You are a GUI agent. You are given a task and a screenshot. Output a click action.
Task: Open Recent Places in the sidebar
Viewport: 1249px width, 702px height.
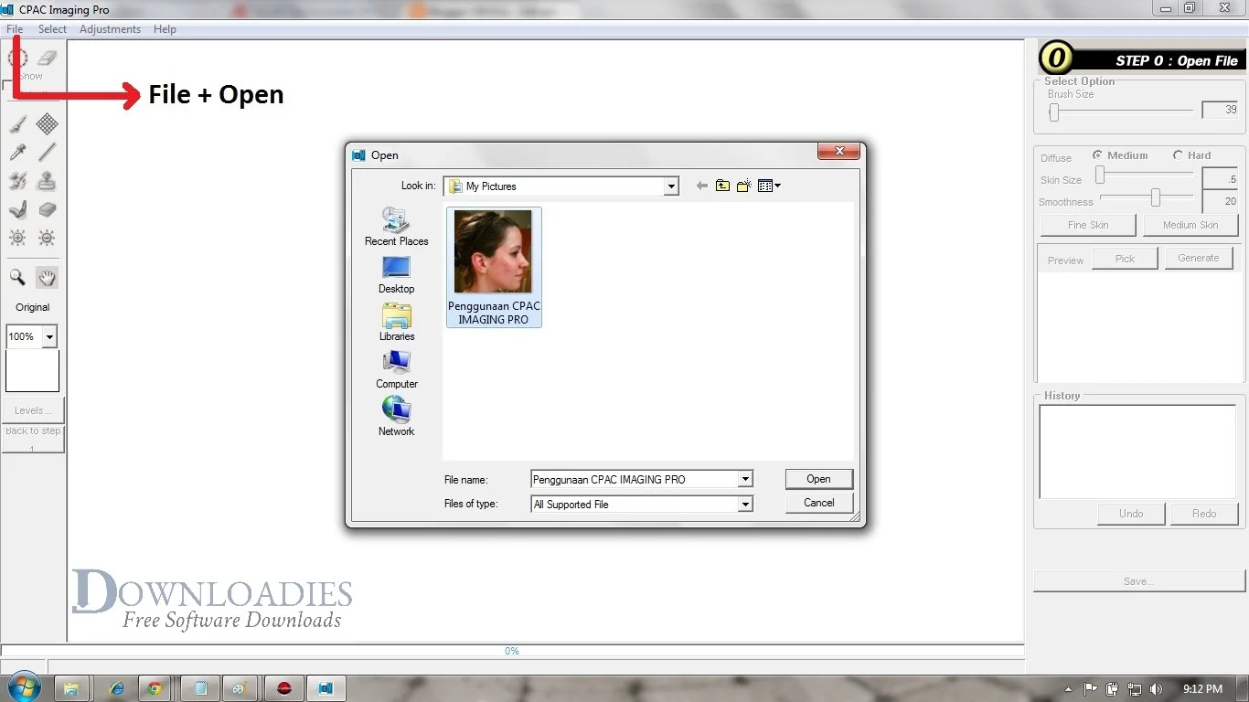[x=396, y=227]
